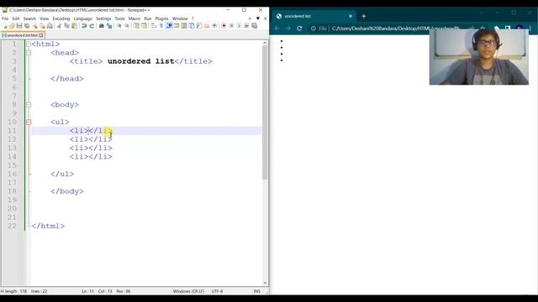Toggle the highlighted Indent Guide icon
This screenshot has width=538, height=302.
tap(169, 26)
